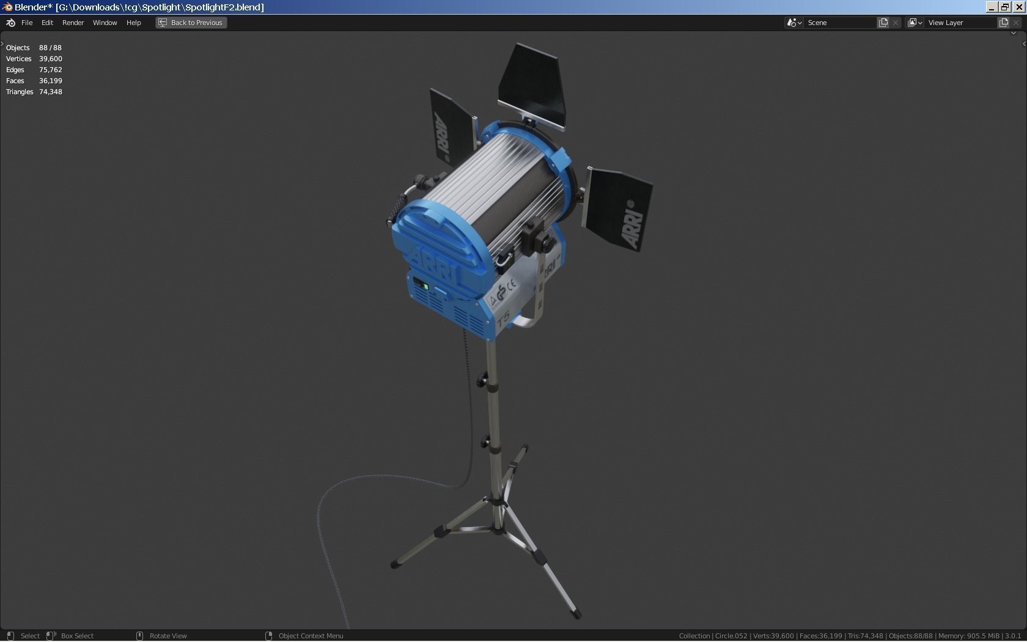The image size is (1027, 642).
Task: Click the Collection | Circle.052 status text
Action: click(x=713, y=636)
